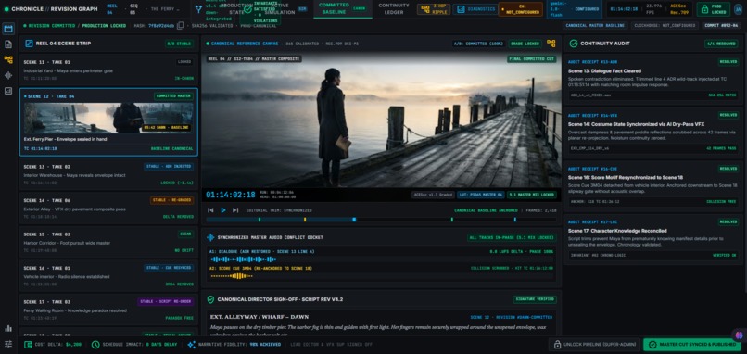Copy the commit hash with the copy icon
This screenshot has height=354, width=747.
pos(180,26)
